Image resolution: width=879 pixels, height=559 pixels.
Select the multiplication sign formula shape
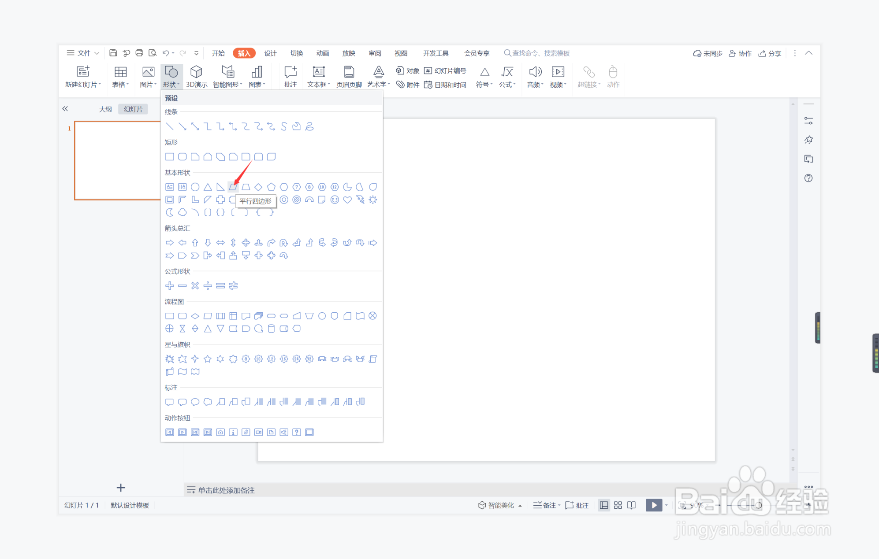[195, 285]
